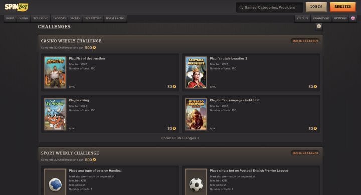The image size is (361, 195).
Task: Click progress counter on Fist of destruction card
Action: (72, 87)
